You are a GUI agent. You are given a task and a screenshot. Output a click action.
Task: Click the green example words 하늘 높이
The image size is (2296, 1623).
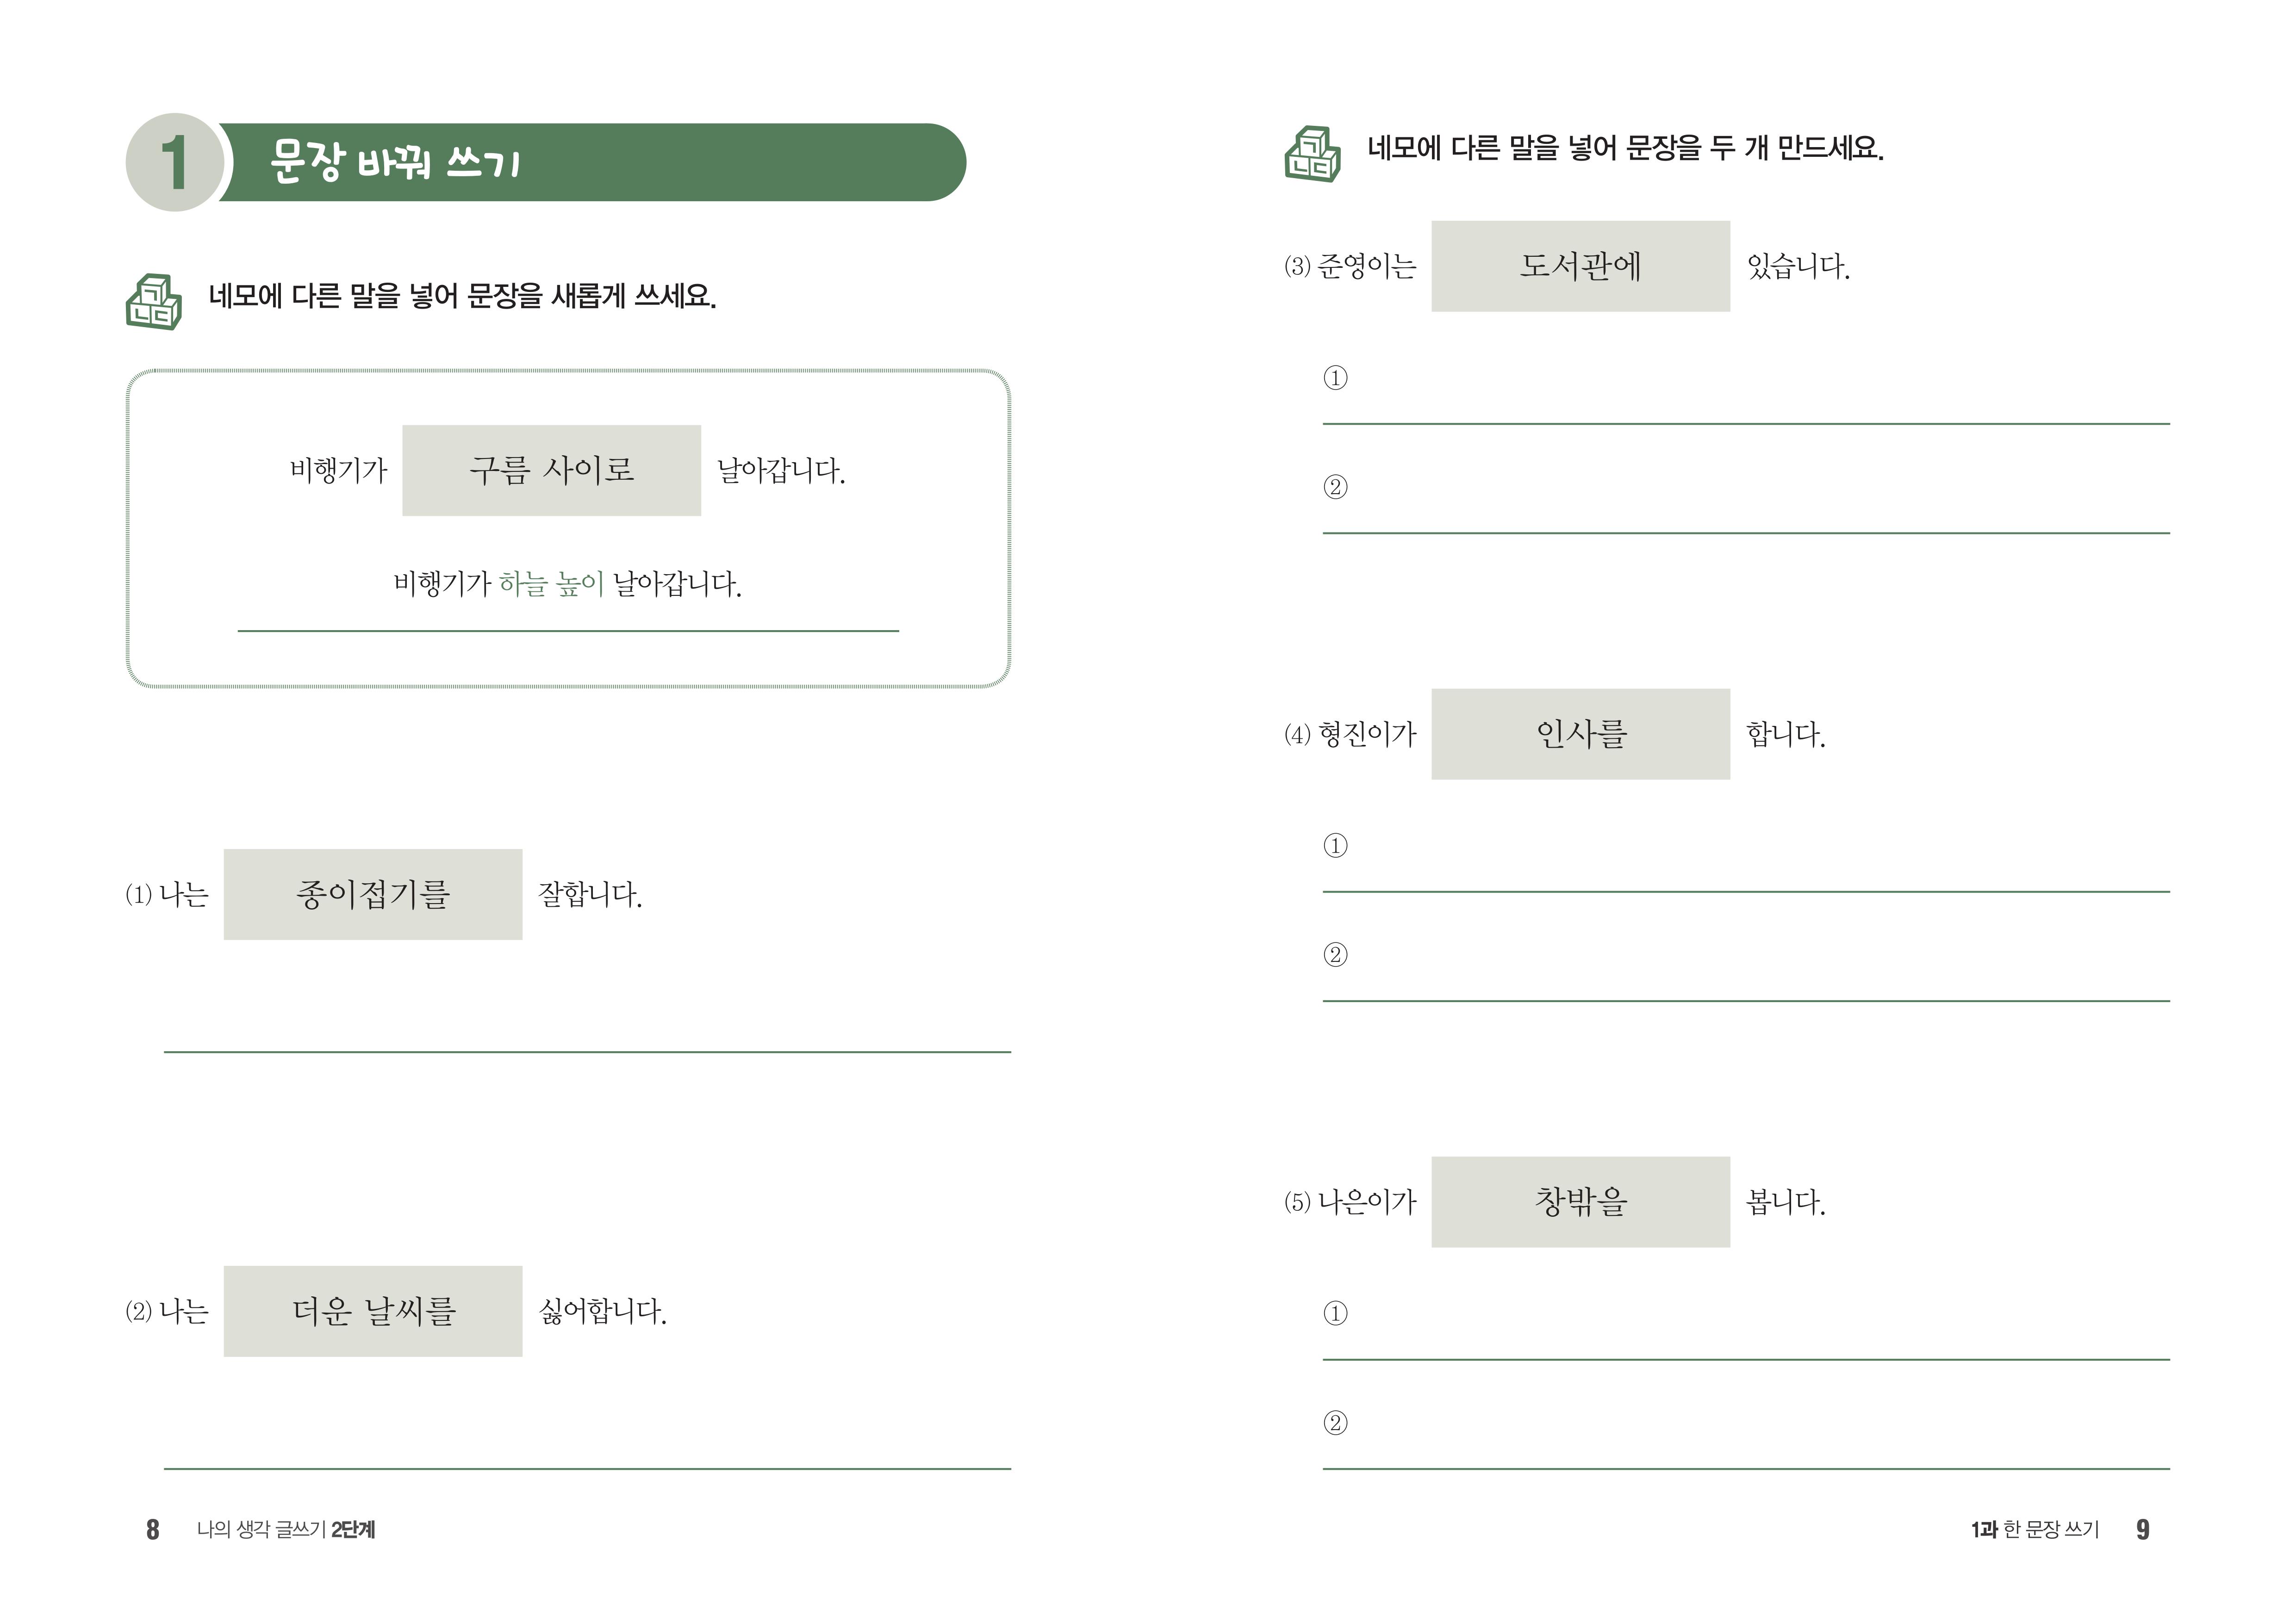coord(551,583)
